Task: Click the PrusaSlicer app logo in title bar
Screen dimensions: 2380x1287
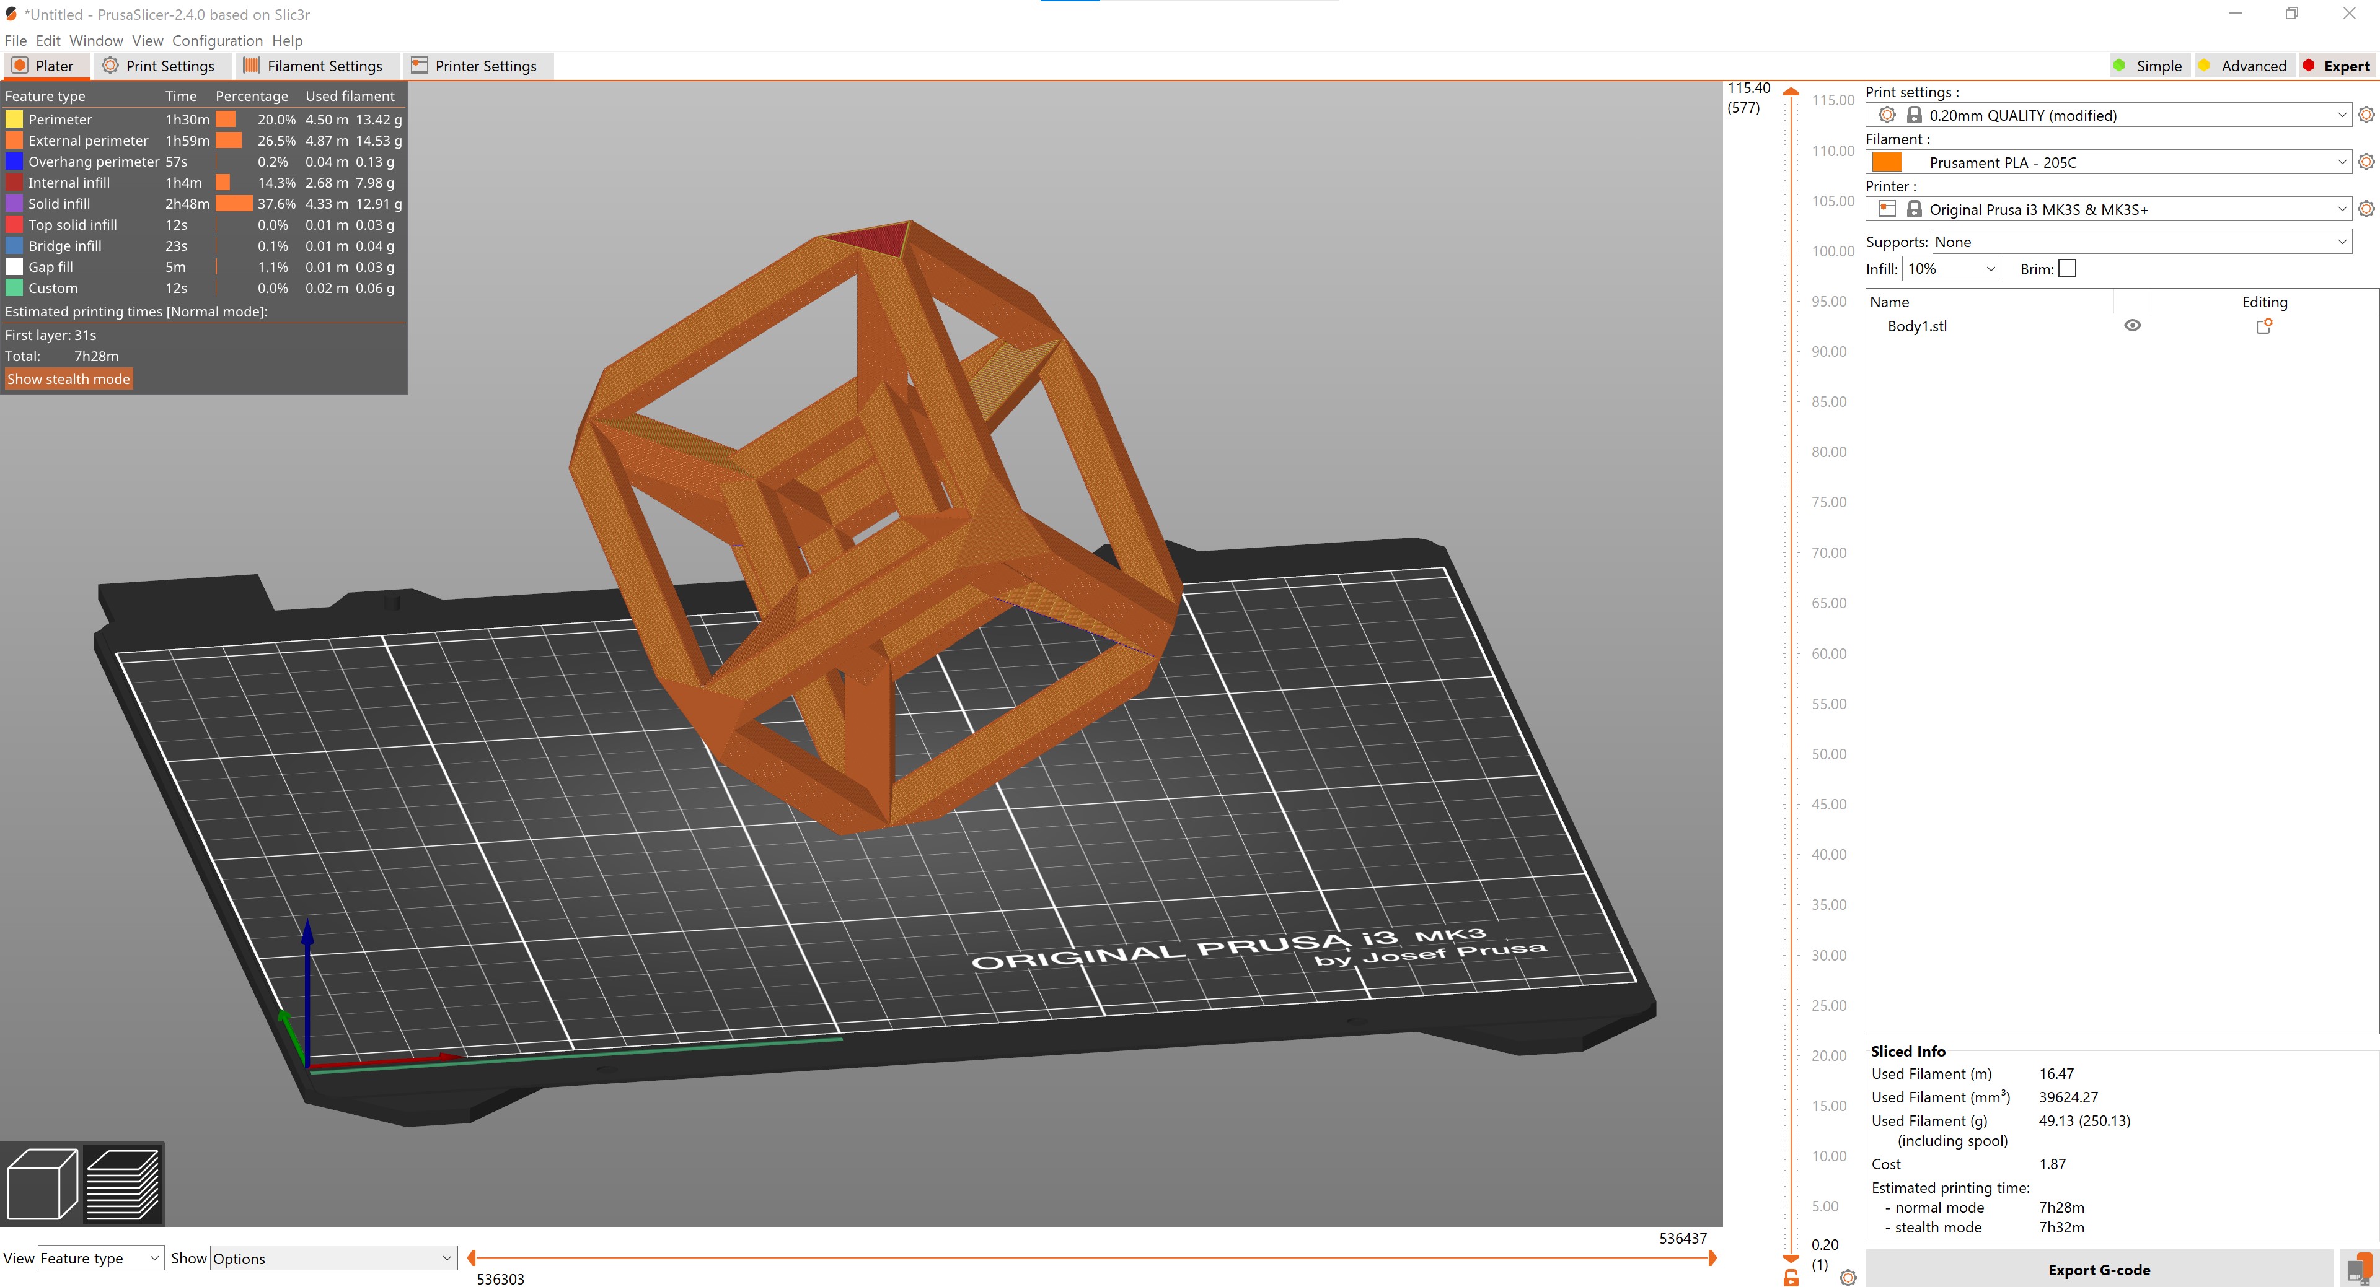Action: coord(11,14)
